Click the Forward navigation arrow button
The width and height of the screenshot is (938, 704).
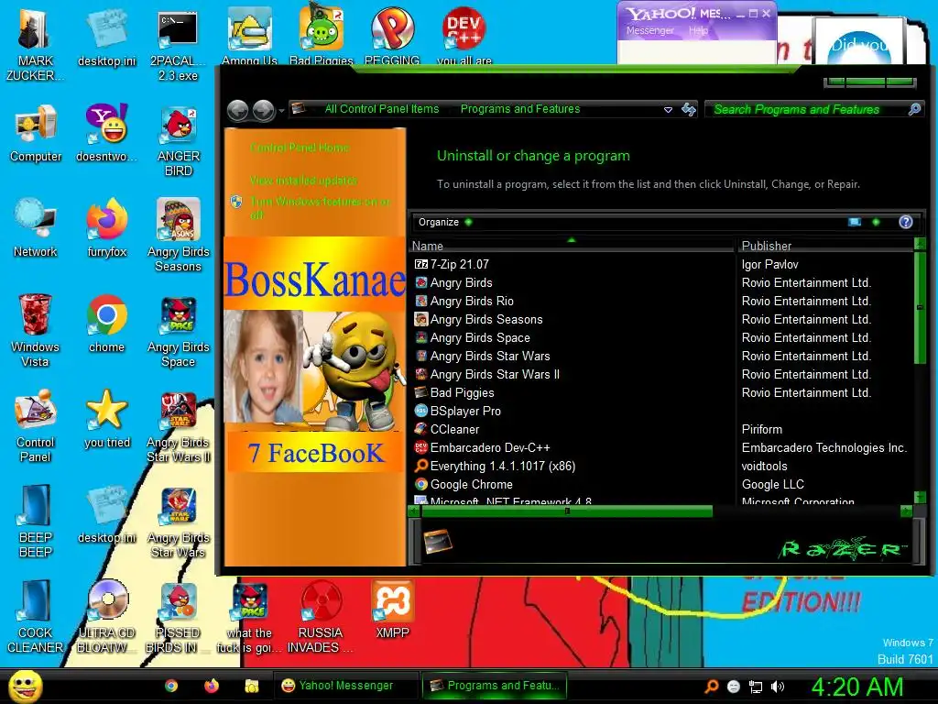pos(263,110)
